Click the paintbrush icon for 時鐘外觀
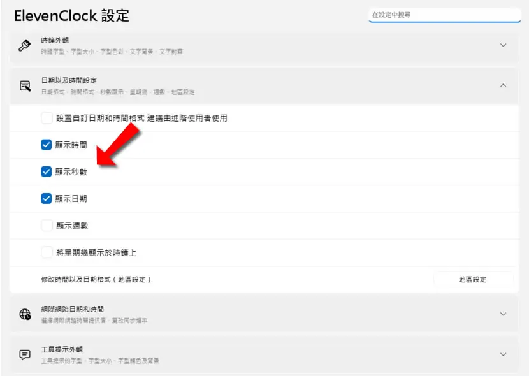This screenshot has height=376, width=529. [x=25, y=45]
